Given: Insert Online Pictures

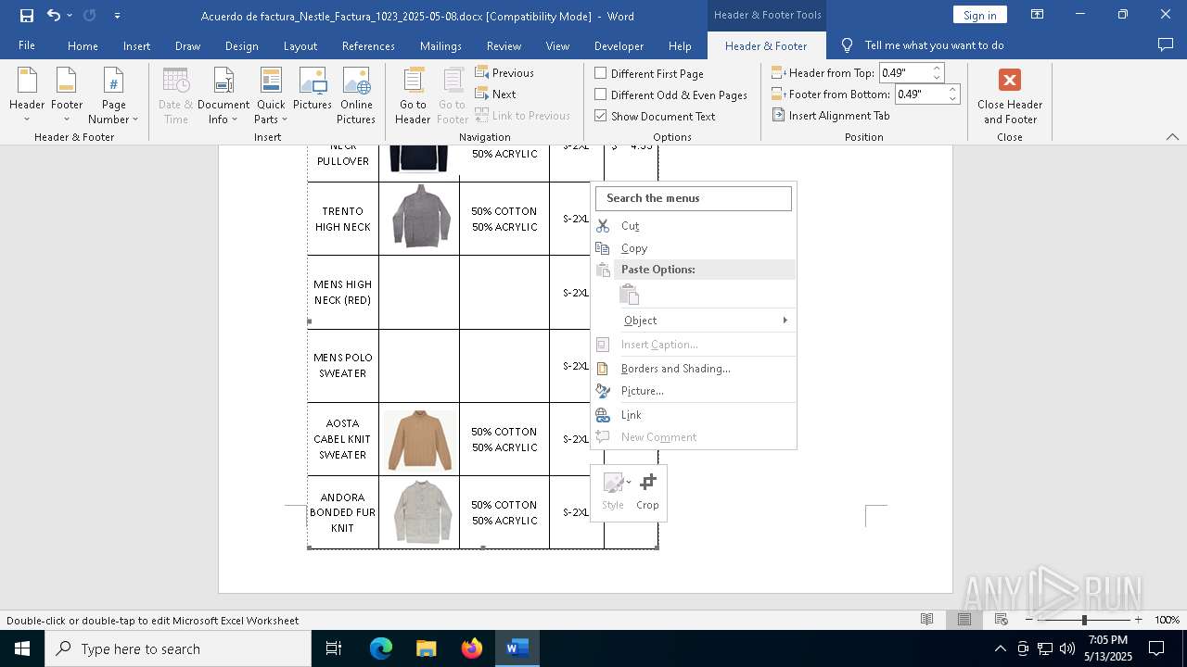Looking at the screenshot, I should tap(356, 95).
